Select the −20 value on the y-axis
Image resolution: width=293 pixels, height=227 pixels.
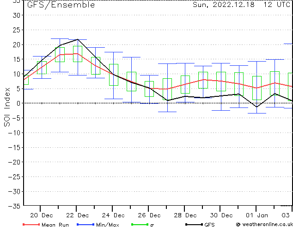[x=14, y=162]
